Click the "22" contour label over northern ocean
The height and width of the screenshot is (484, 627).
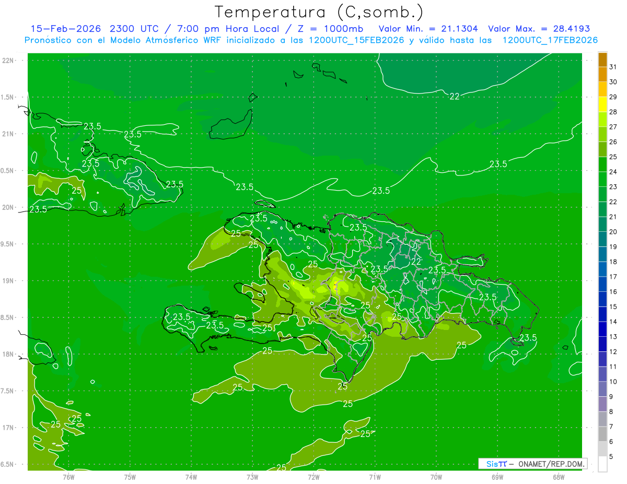coord(455,97)
